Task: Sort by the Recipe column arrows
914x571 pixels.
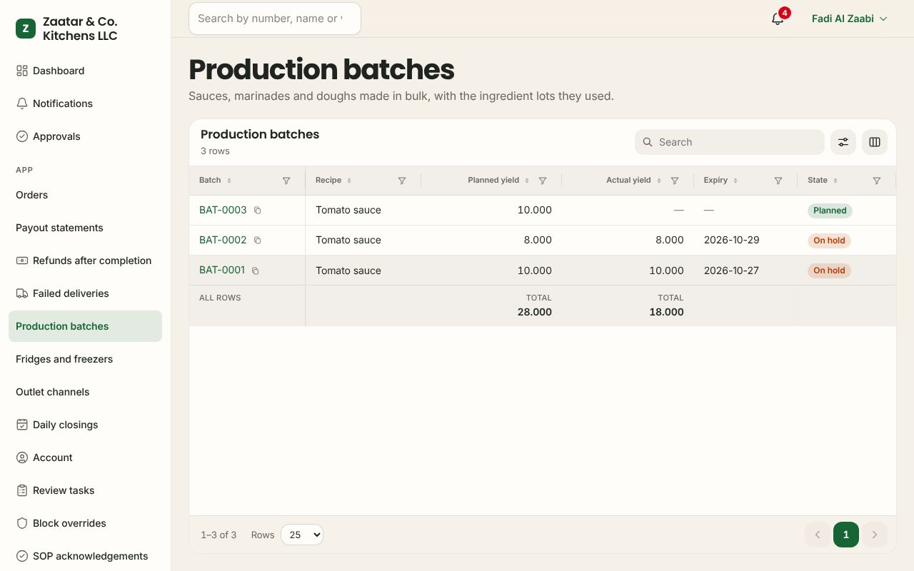Action: 349,181
